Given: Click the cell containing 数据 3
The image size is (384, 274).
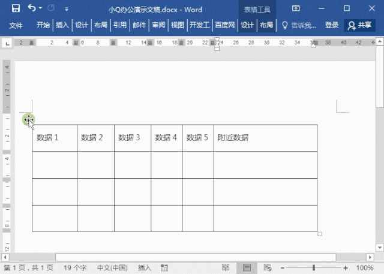Looking at the screenshot, I should (x=133, y=138).
